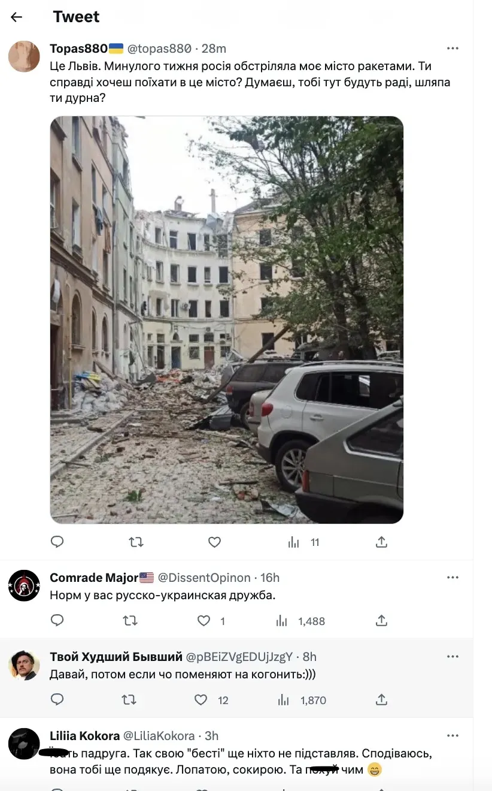View analytics showing 11 views

(x=304, y=542)
